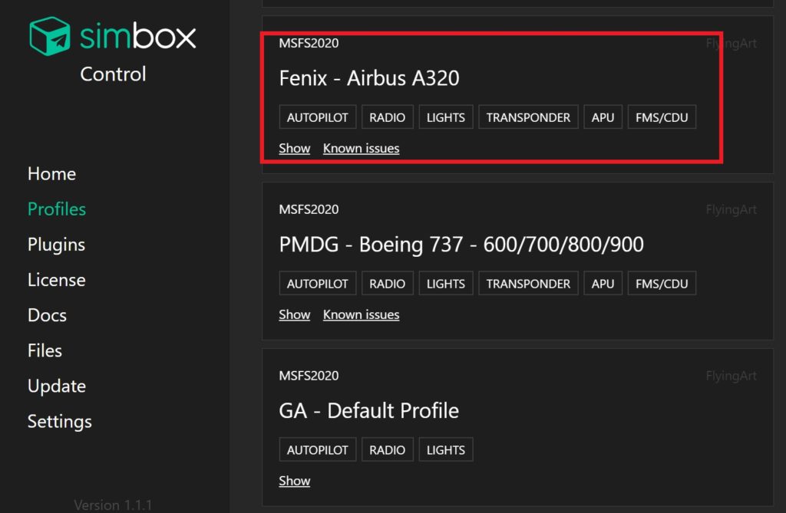Navigate to the Plugins section

[56, 244]
